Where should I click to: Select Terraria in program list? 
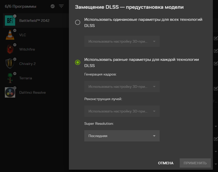[x=26, y=78]
